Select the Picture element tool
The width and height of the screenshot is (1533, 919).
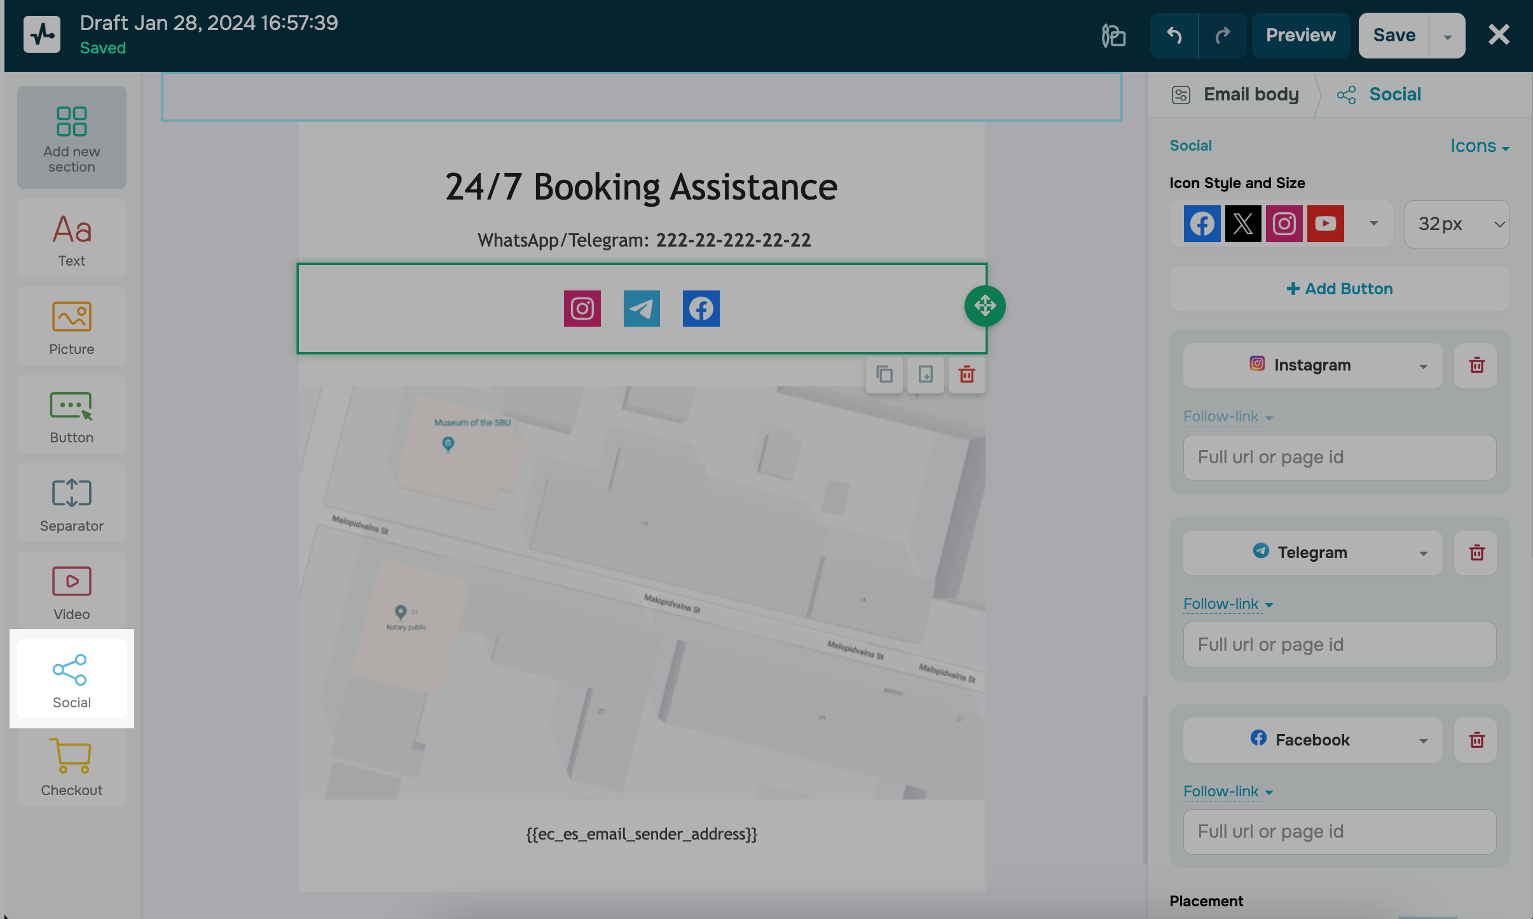(x=72, y=327)
